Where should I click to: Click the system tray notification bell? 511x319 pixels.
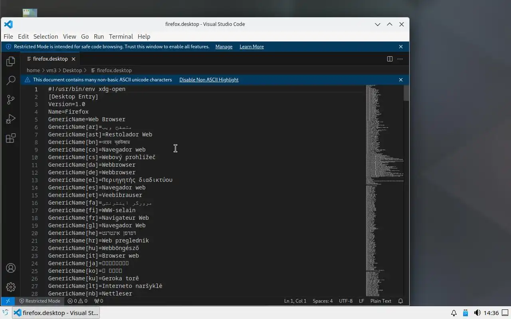(x=454, y=313)
